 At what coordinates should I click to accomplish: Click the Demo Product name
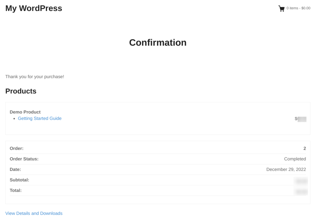tap(25, 112)
